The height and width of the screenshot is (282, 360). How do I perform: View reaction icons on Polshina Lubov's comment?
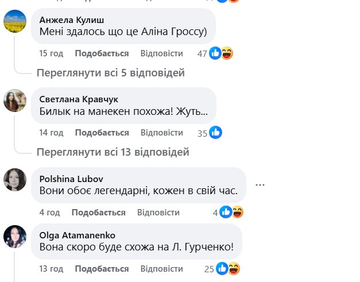click(231, 213)
